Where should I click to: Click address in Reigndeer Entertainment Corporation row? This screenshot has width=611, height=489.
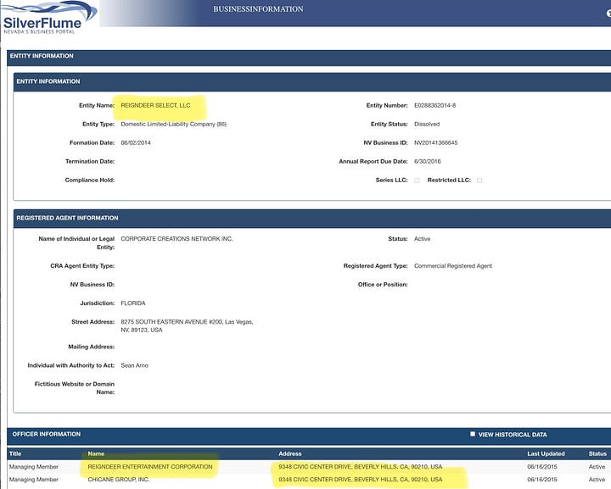pos(361,466)
